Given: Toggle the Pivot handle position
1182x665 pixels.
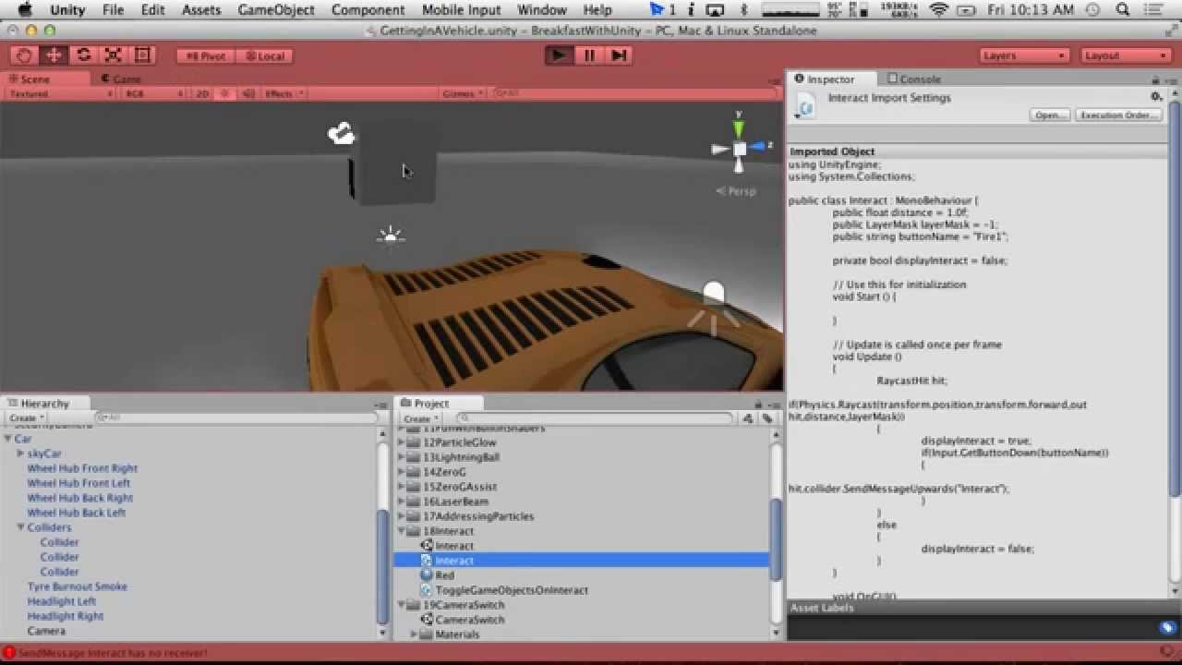Looking at the screenshot, I should [x=206, y=56].
